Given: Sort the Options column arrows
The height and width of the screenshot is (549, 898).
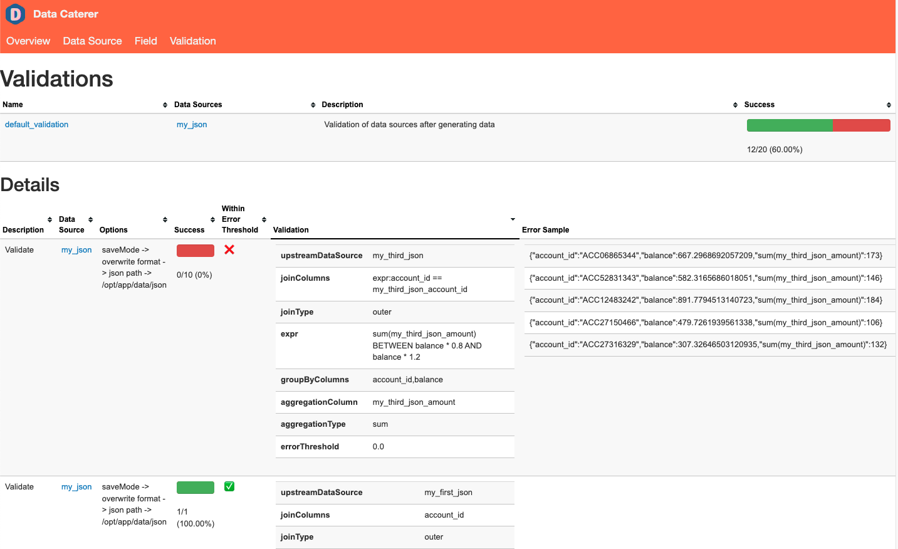Looking at the screenshot, I should 165,220.
